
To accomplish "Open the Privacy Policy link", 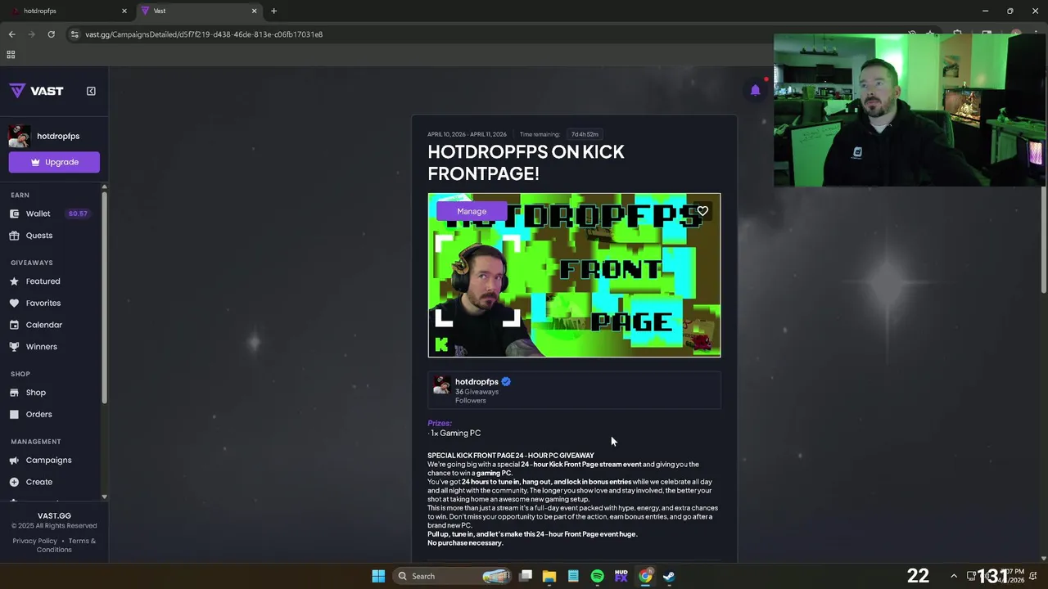I will pyautogui.click(x=34, y=541).
